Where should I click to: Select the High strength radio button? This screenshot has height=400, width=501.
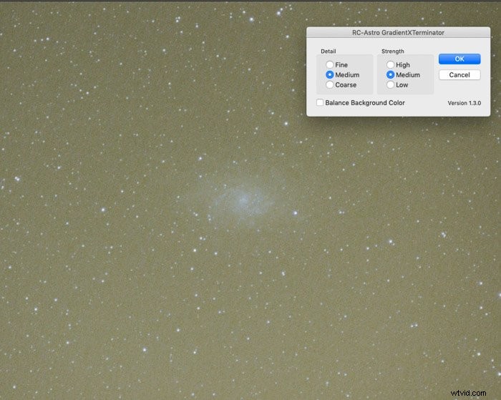coord(390,65)
